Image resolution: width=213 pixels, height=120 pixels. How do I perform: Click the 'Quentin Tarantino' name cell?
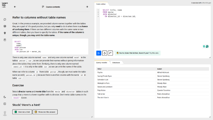pos(183,90)
